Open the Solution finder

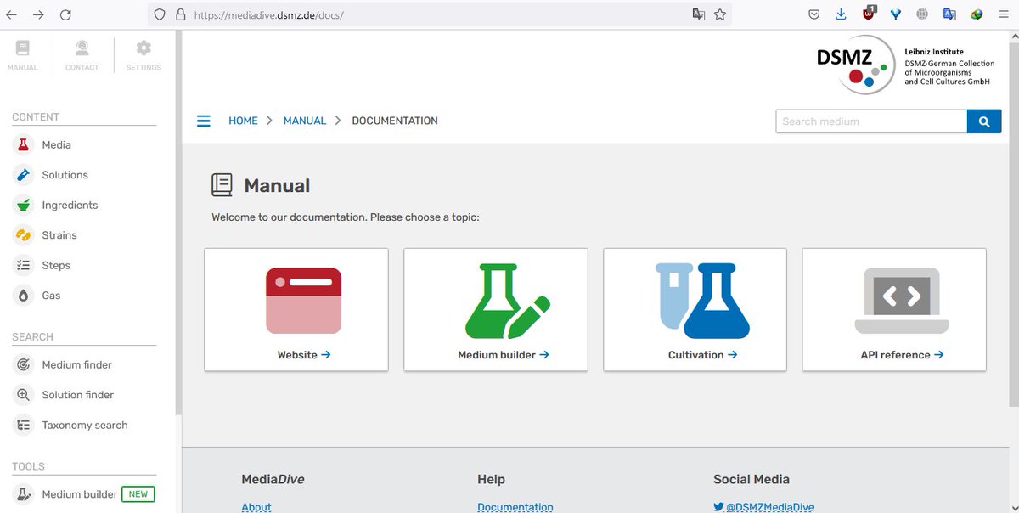coord(78,394)
